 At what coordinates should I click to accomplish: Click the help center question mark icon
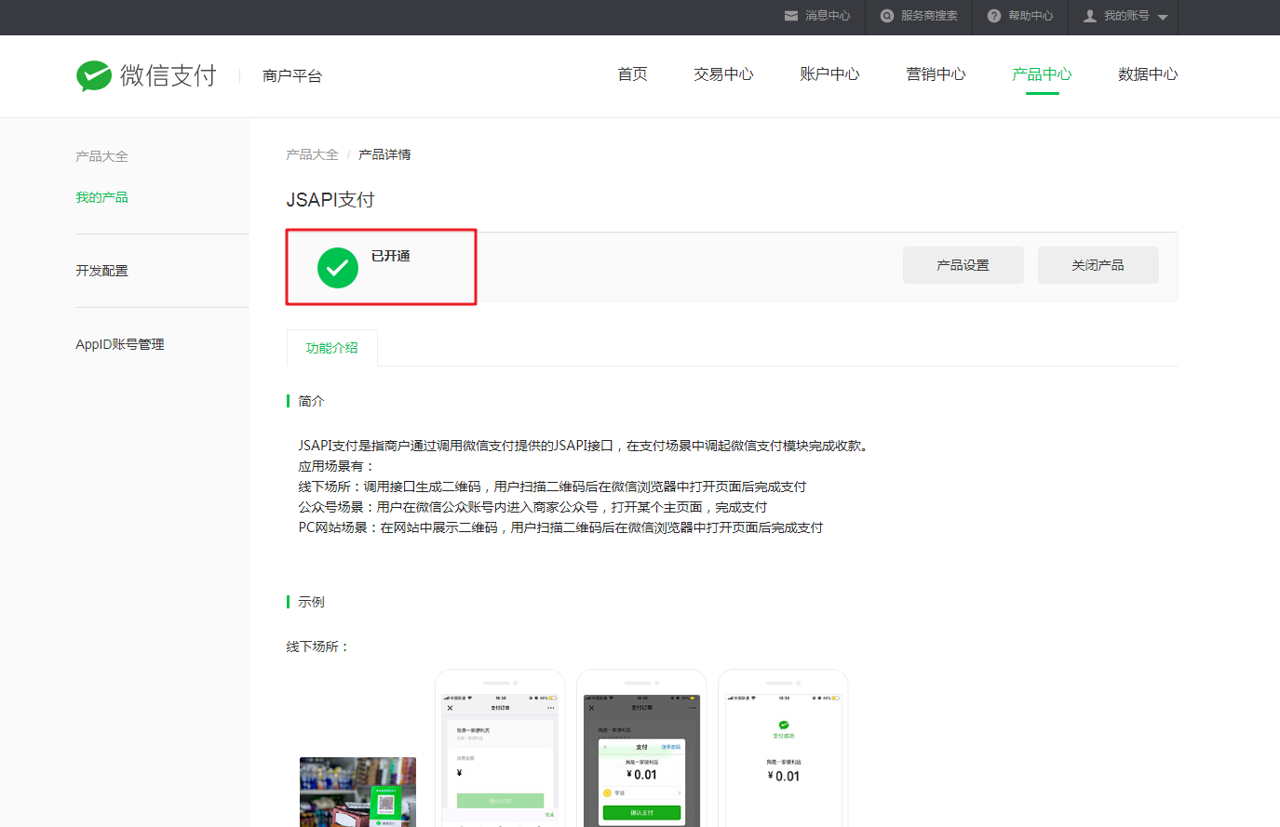point(994,16)
